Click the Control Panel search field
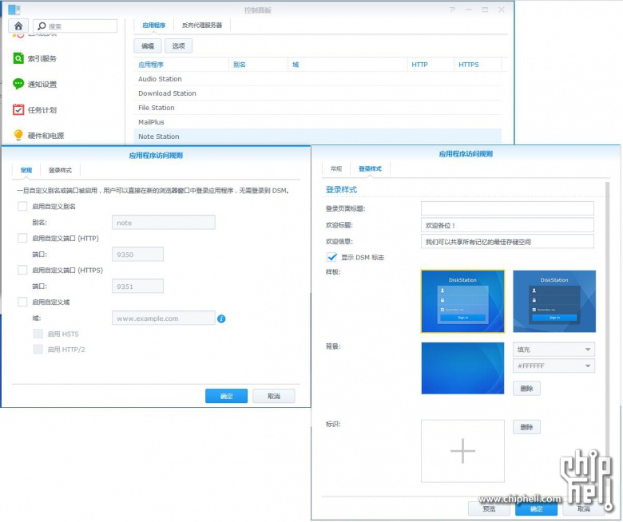 coord(76,26)
